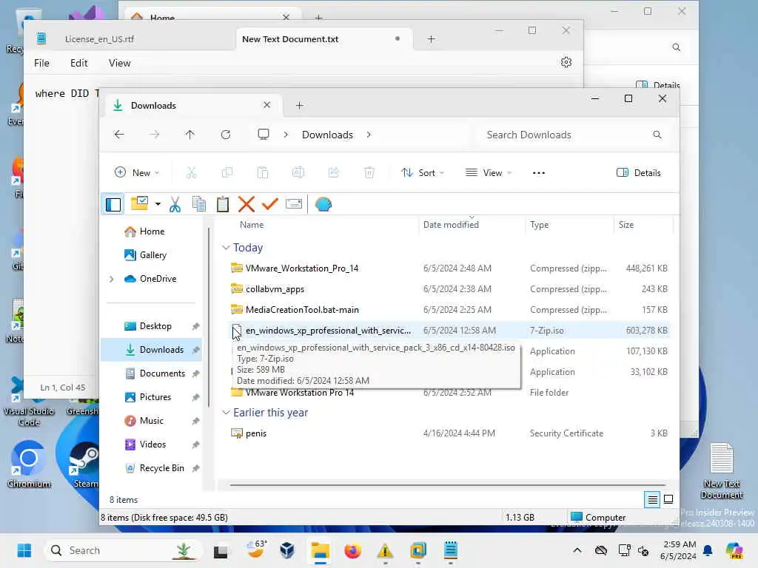Screen dimensions: 758x568
Task: Click the file list horizontal scrollbar
Action: 448,484
